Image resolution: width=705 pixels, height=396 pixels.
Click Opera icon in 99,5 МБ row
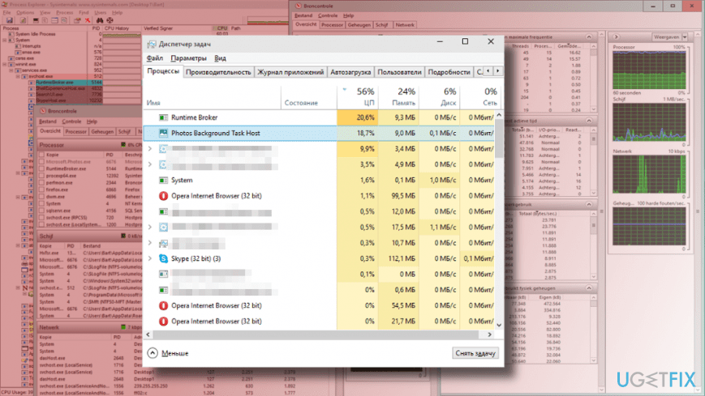[163, 196]
